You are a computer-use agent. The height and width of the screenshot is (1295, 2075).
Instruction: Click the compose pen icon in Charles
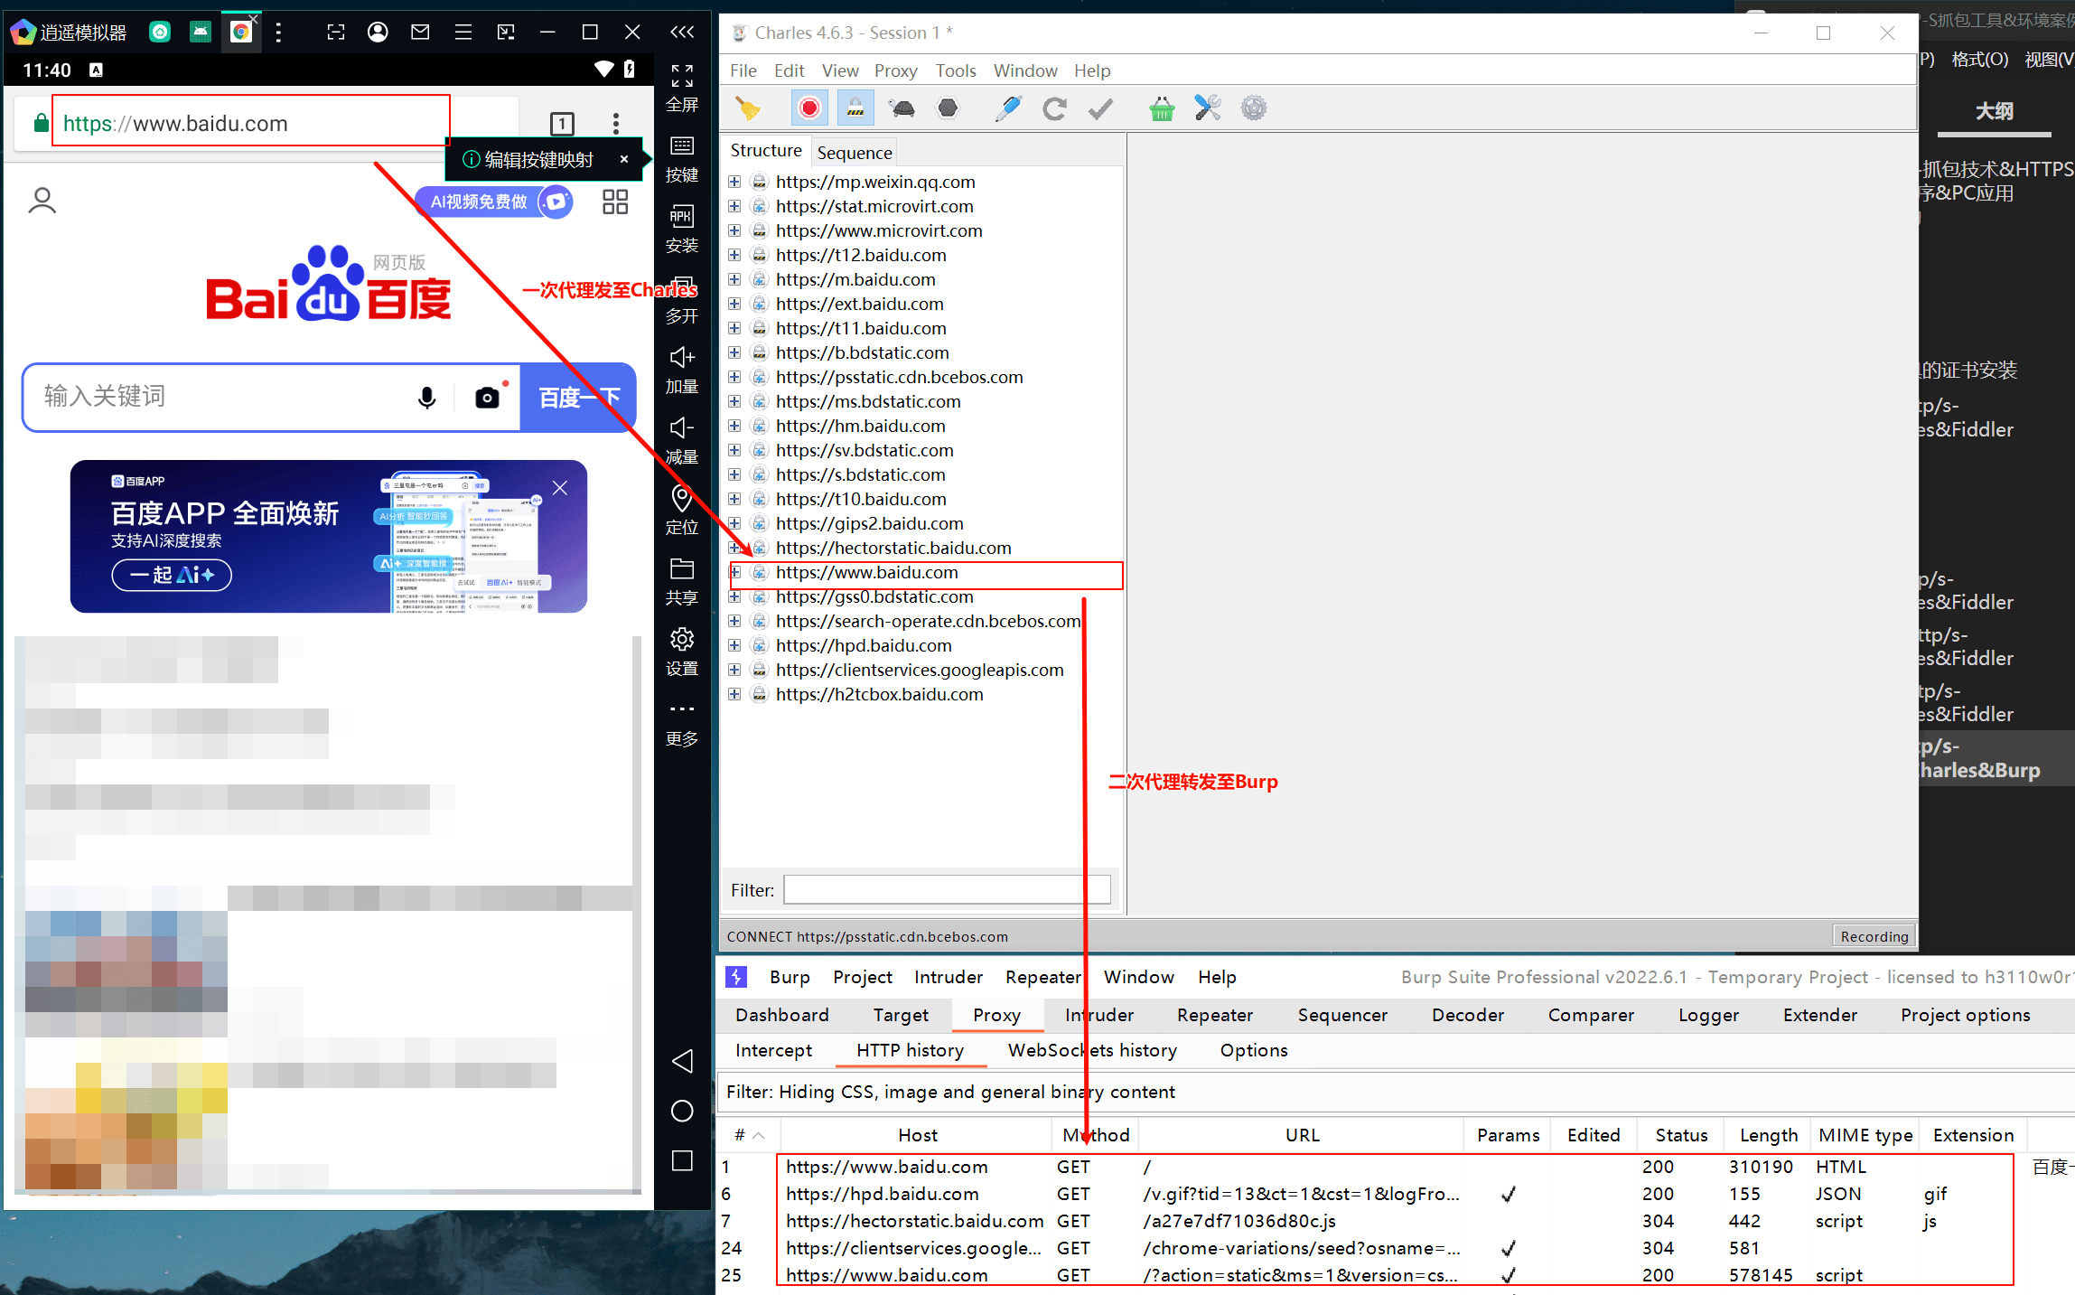point(1008,108)
